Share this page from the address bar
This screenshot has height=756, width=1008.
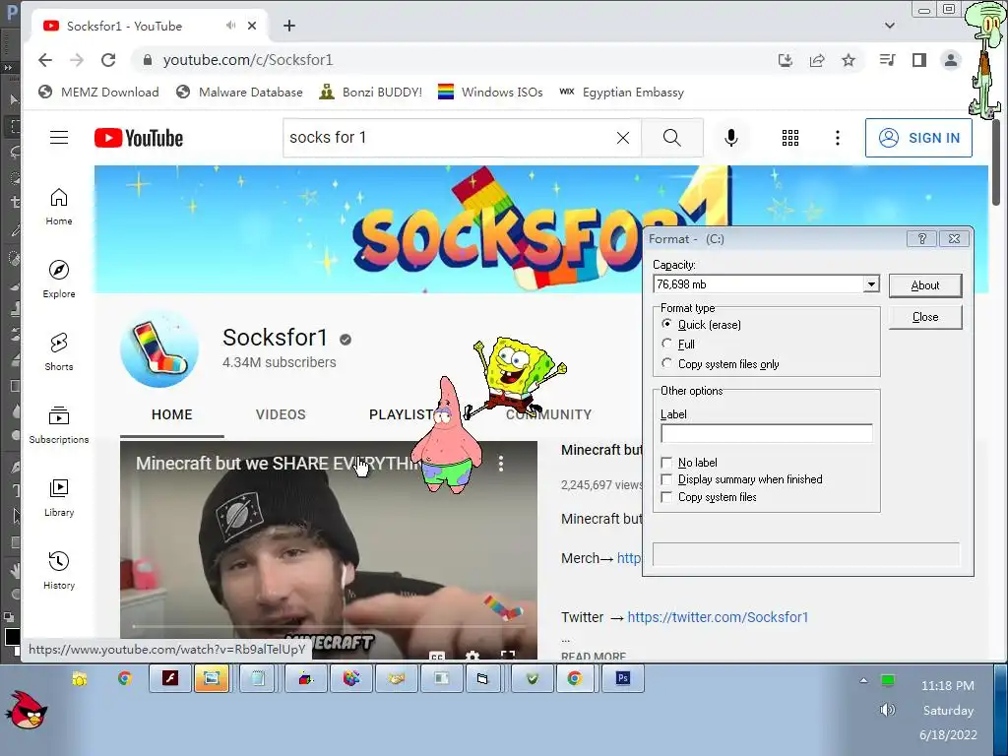[x=817, y=60]
